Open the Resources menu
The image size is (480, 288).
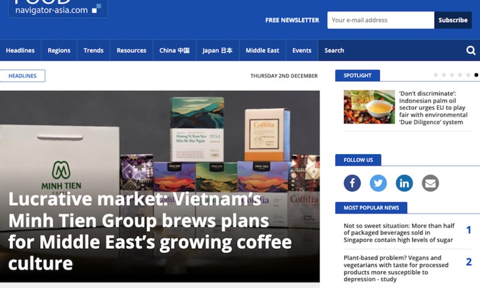coord(131,50)
